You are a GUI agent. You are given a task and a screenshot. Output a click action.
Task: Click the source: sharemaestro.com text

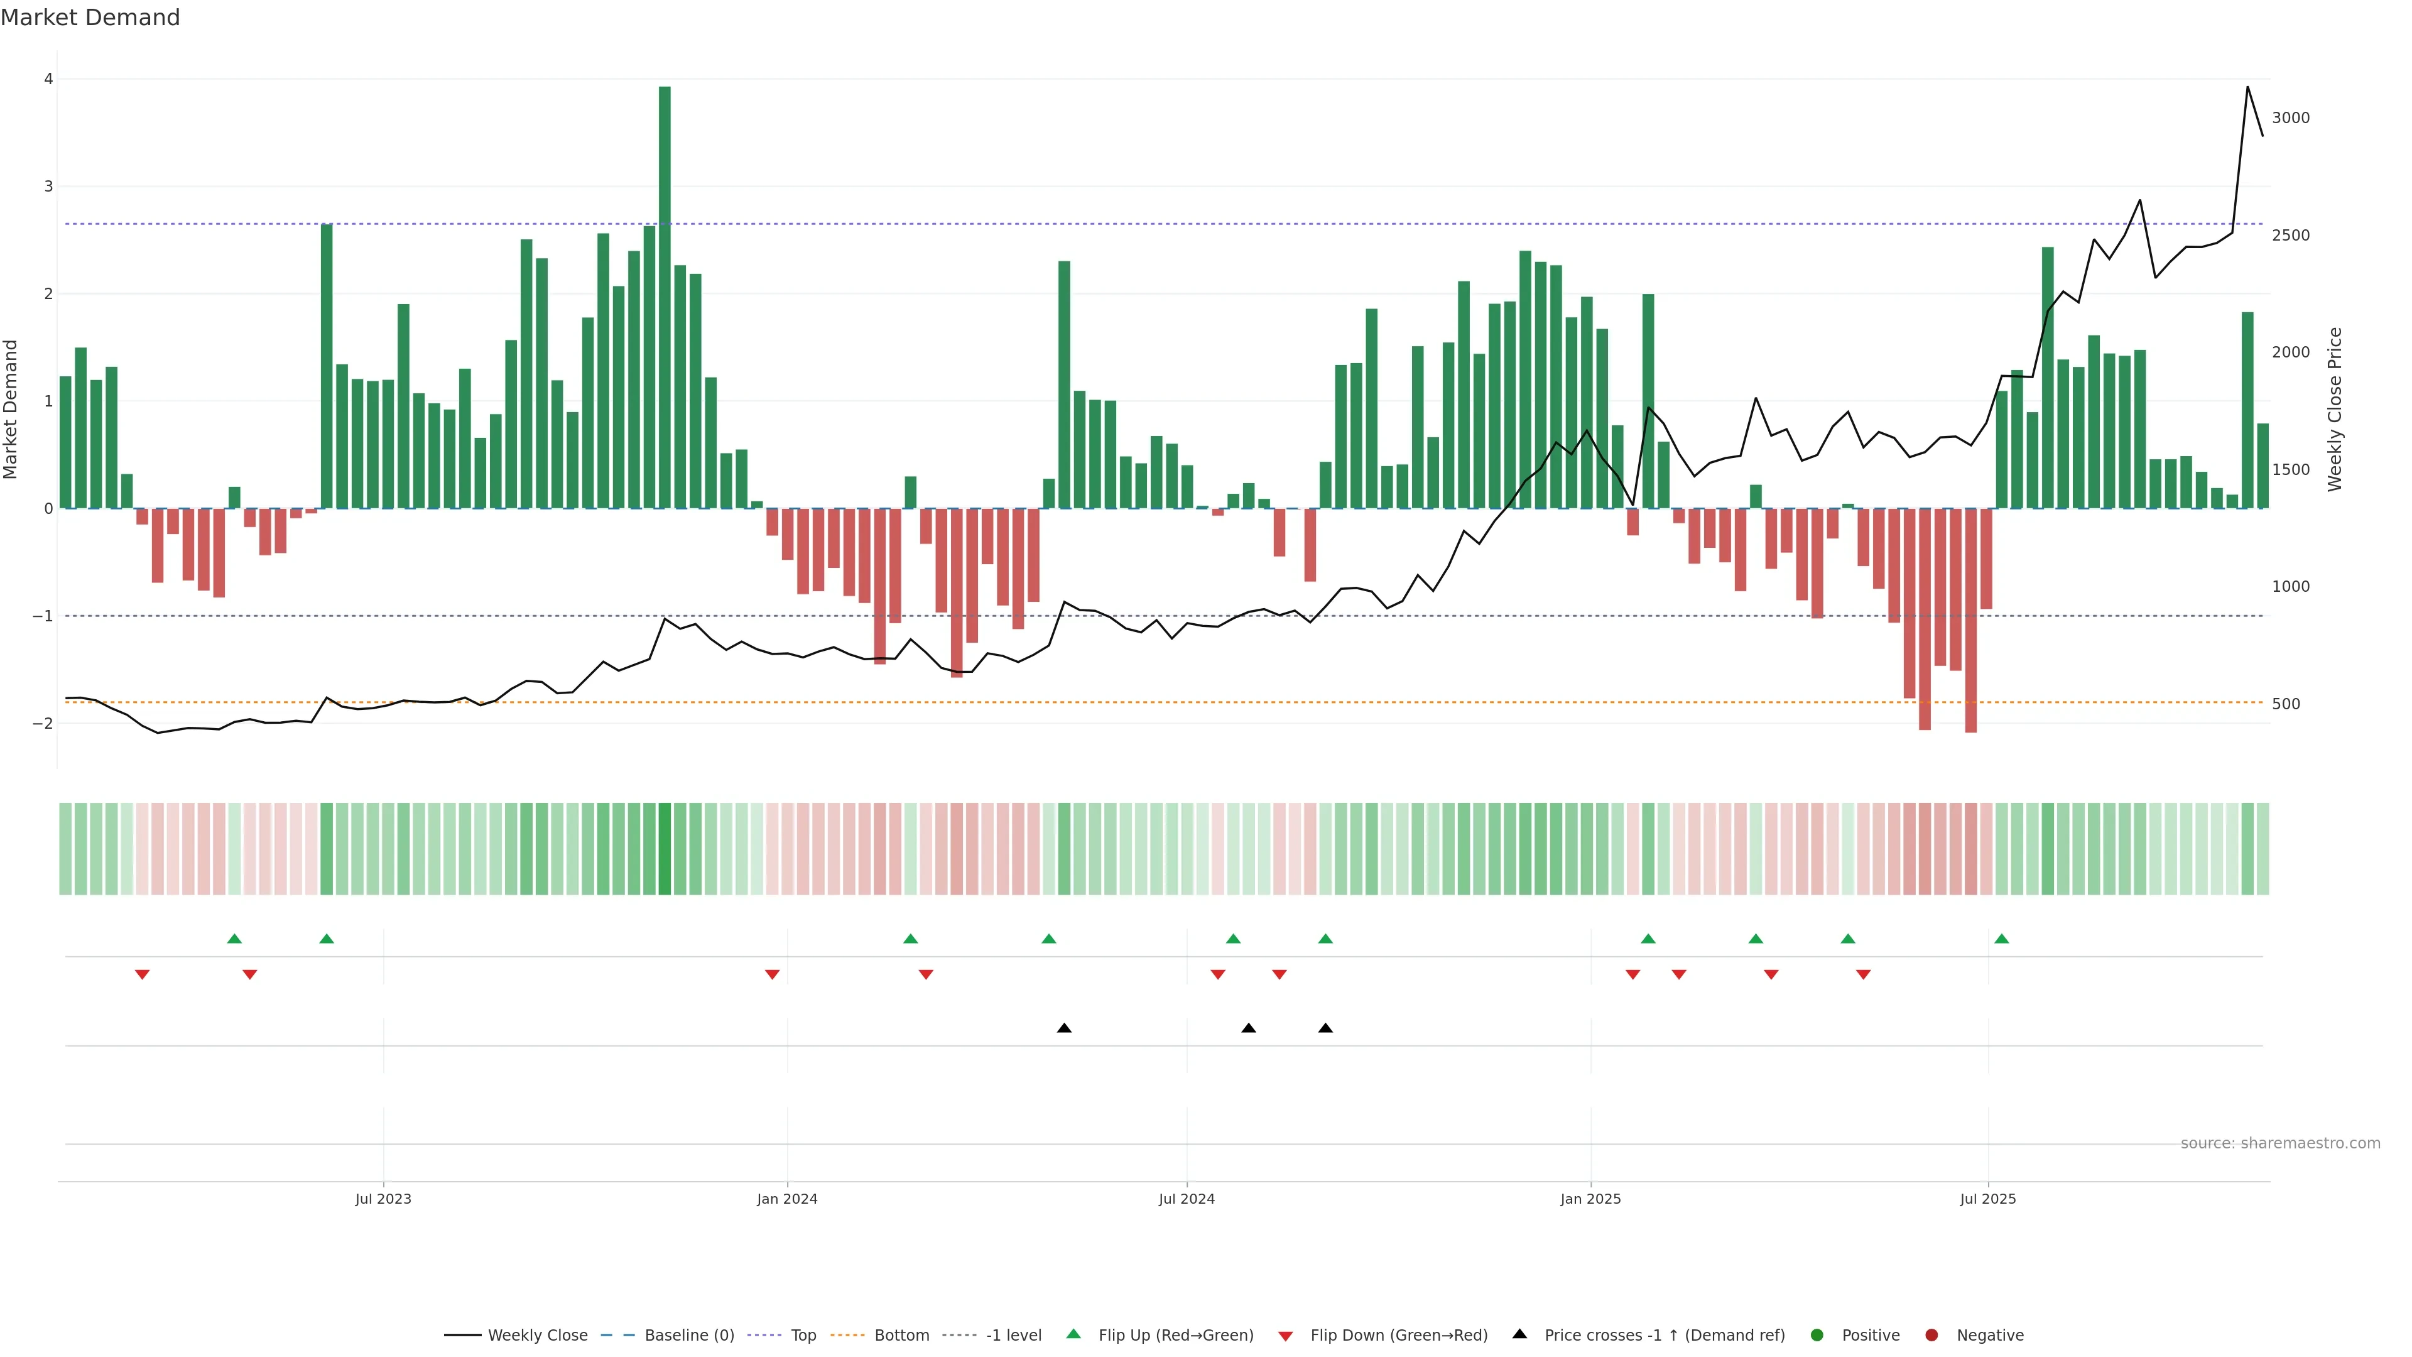click(2280, 1143)
